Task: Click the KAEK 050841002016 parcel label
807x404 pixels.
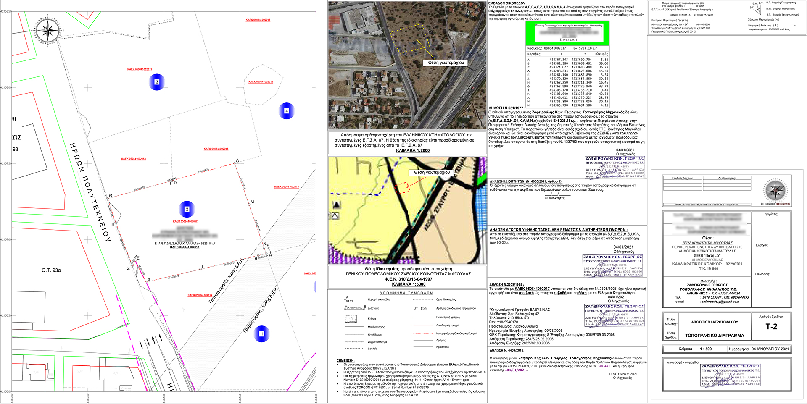Action: (216, 149)
